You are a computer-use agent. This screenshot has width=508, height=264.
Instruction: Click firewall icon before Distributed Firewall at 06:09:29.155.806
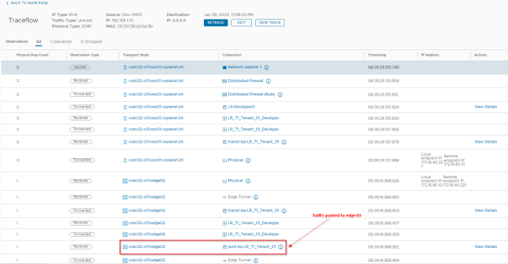point(224,81)
